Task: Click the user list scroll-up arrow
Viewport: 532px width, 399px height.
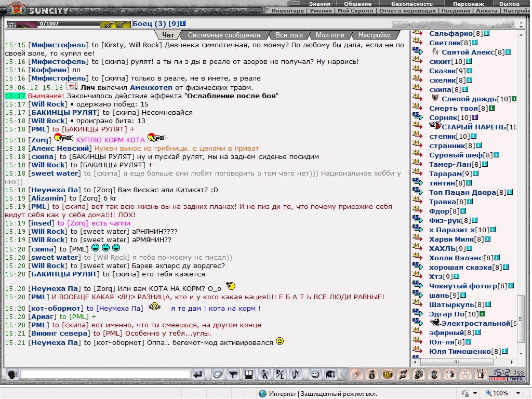Action: point(521,35)
